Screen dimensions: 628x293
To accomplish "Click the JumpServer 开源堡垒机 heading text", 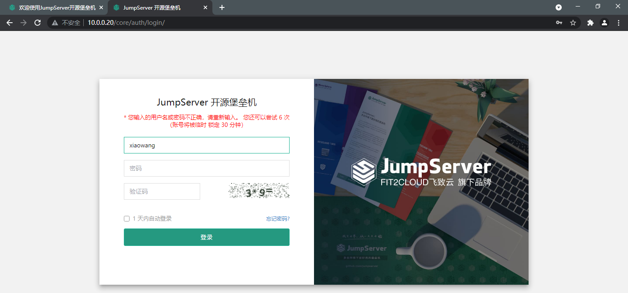I will (207, 102).
